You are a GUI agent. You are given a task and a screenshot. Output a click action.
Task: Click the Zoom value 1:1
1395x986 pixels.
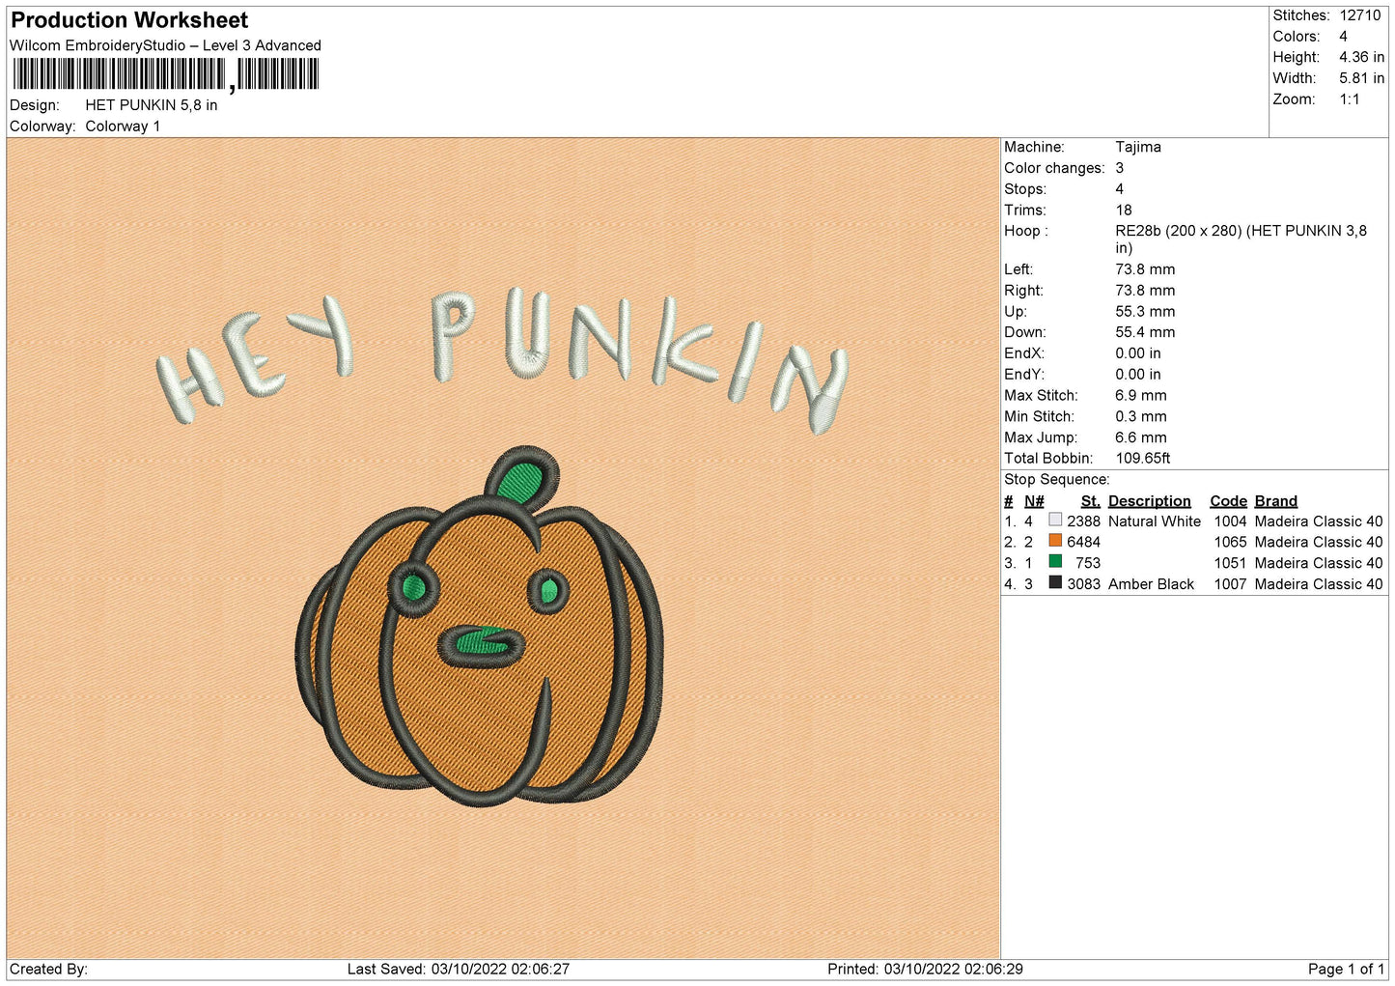click(x=1349, y=99)
